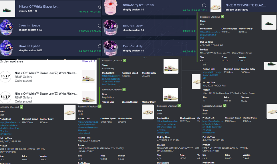Click pick up time 4/8/2022, 7:58:23 AM
The width and height of the screenshot is (277, 164).
168,140
